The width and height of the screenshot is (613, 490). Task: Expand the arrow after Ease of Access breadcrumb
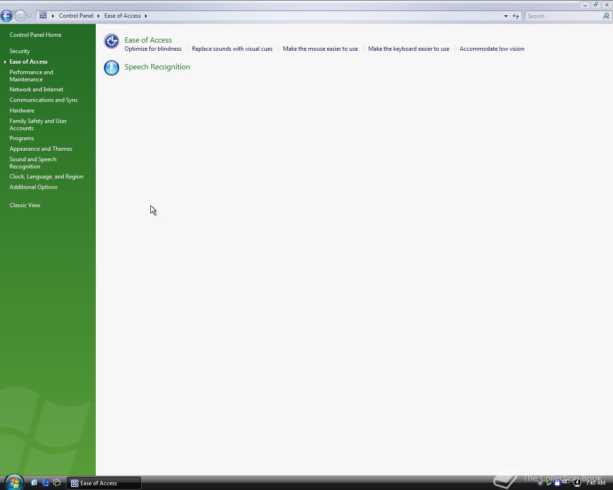[x=146, y=16]
